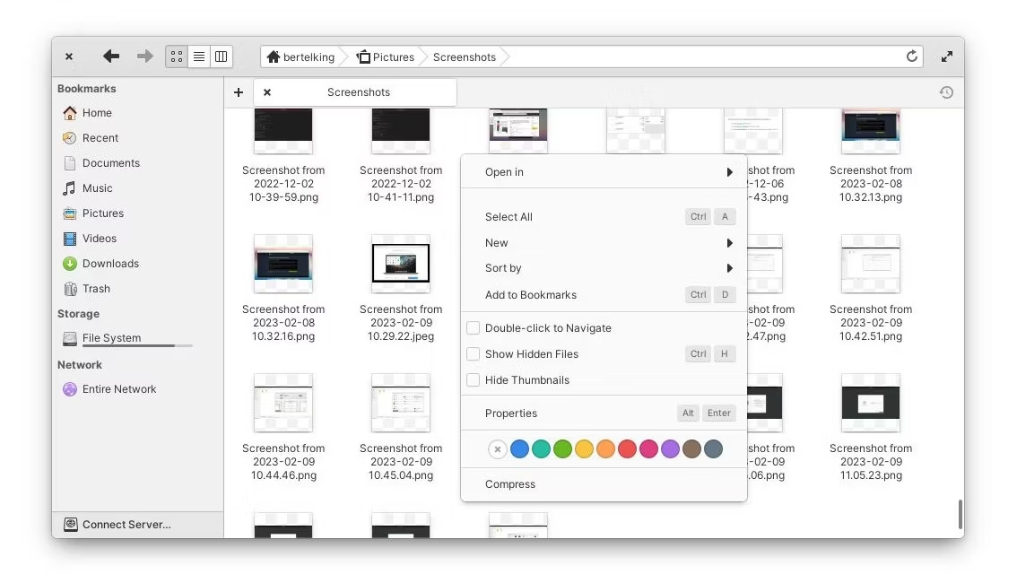Switch to column view
The height and width of the screenshot is (583, 1017).
click(222, 57)
